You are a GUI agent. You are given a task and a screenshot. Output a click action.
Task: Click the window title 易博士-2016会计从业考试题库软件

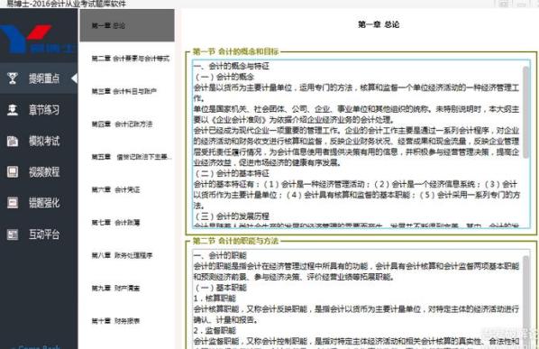[67, 4]
